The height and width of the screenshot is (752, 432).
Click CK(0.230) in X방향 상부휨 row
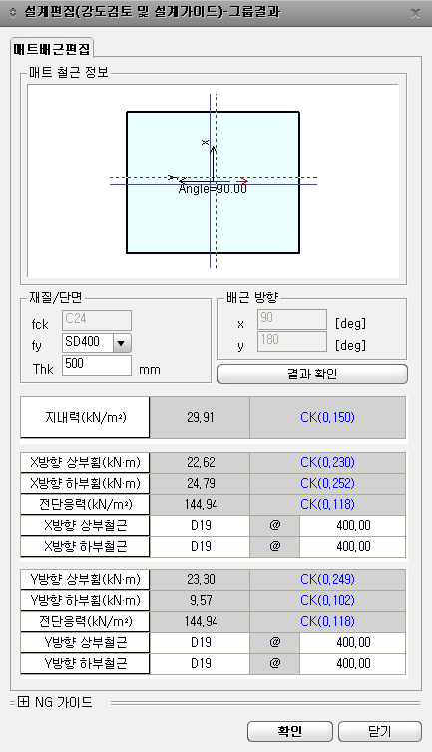click(x=327, y=462)
